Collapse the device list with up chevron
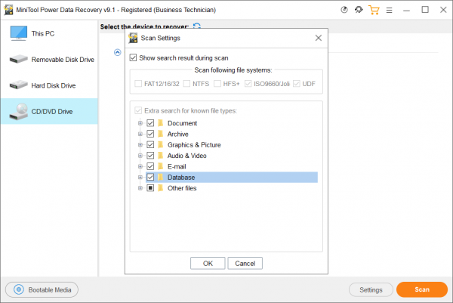 click(x=117, y=52)
